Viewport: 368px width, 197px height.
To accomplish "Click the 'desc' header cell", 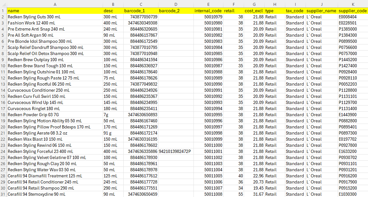I will coord(113,11).
